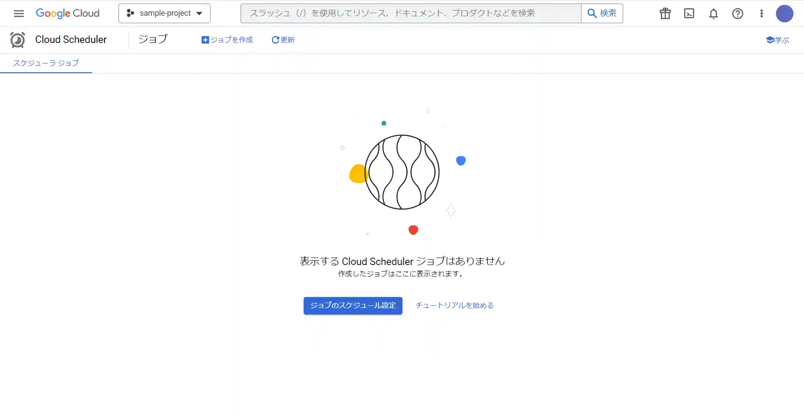
Task: Click the 表示する Cloud Scheduler ジョブはありません message
Action: [402, 261]
